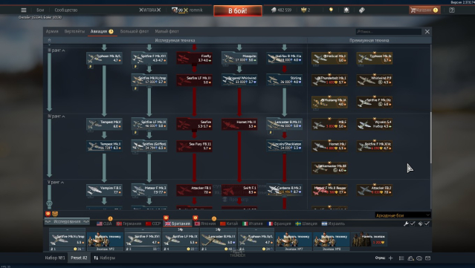
Task: Click the В бой! button
Action: [x=238, y=11]
